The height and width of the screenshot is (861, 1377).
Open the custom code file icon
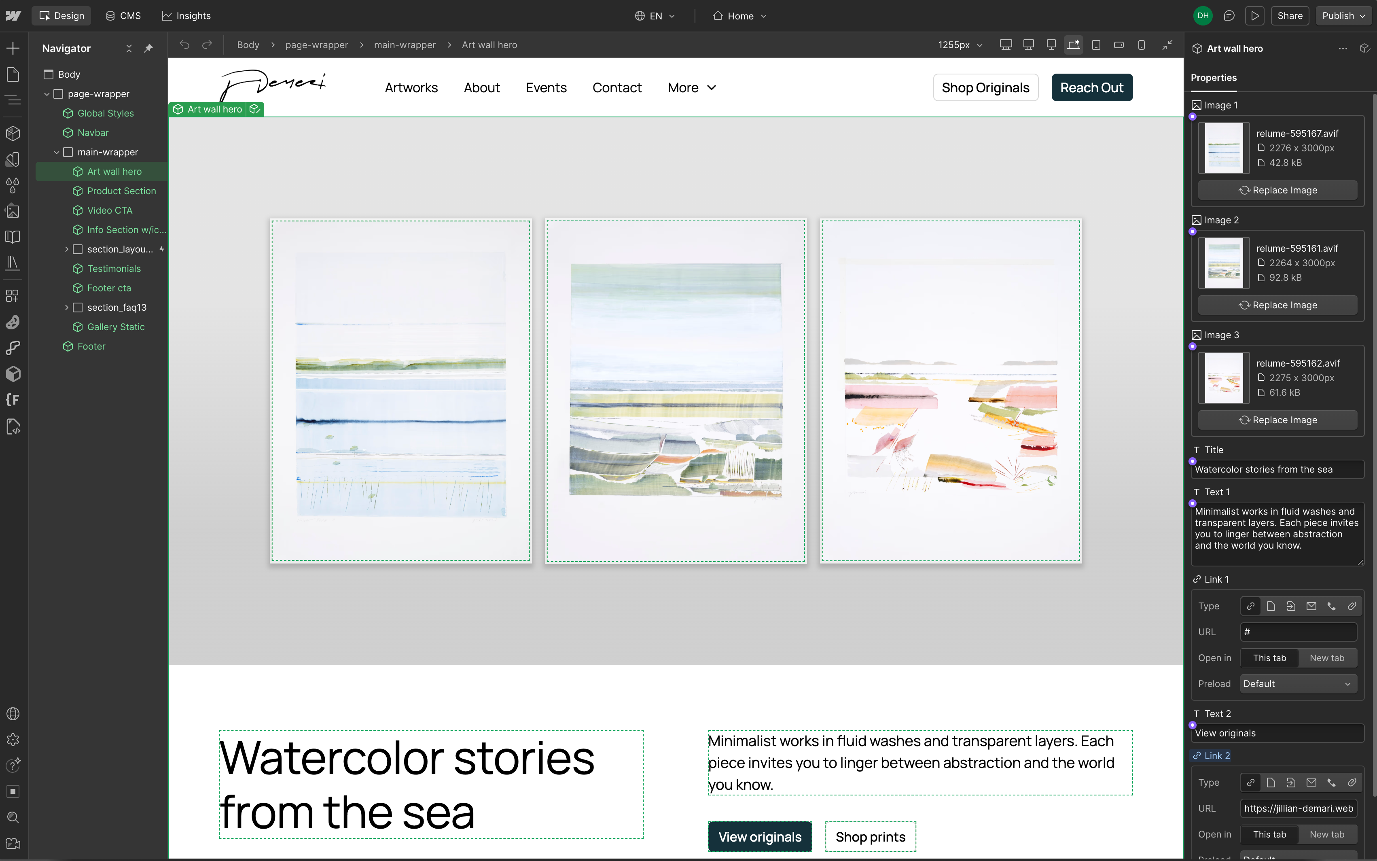pos(13,426)
